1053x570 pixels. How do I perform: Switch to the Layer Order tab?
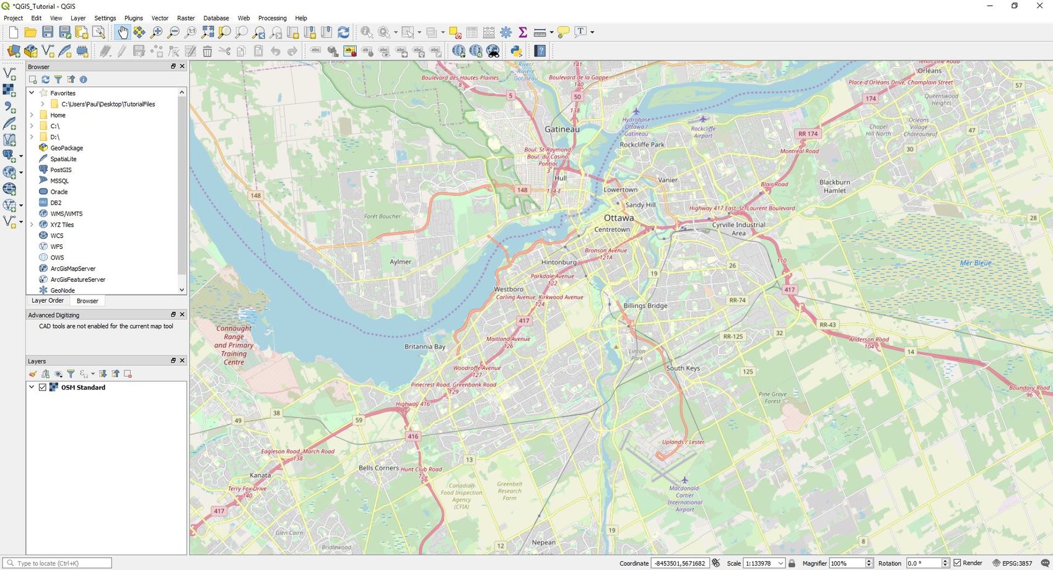point(47,301)
